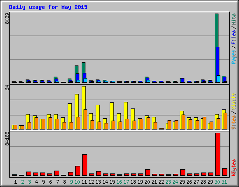Click day 23 on the x-axis
Image resolution: width=239 pixels, height=187 pixels.
coord(168,182)
